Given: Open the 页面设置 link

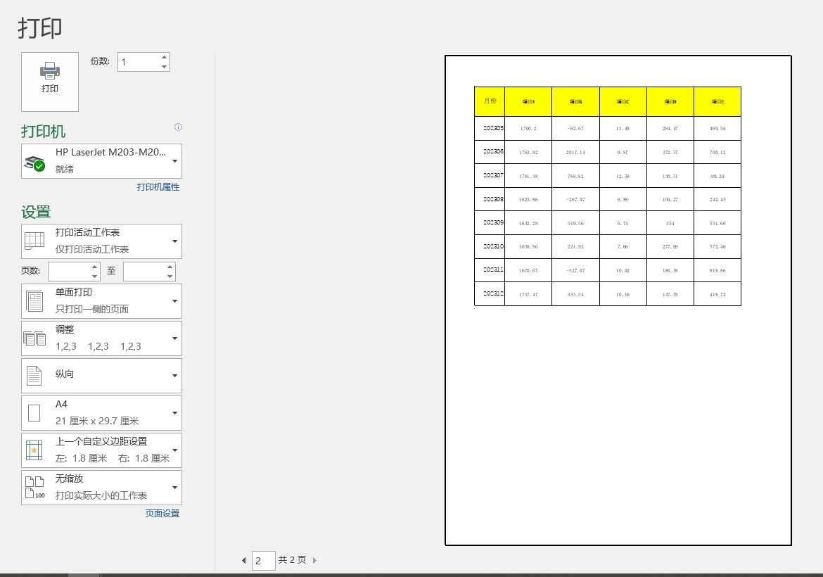Looking at the screenshot, I should pyautogui.click(x=162, y=514).
